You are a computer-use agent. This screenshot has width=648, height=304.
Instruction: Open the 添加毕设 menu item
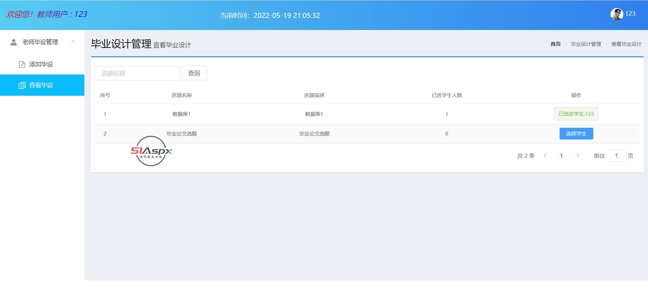(41, 64)
